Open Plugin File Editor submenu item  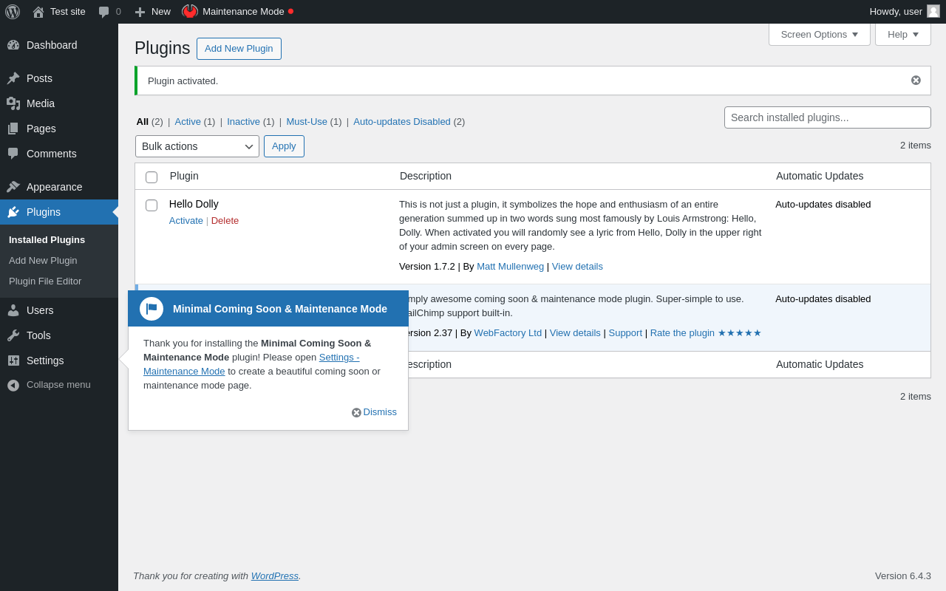(x=45, y=281)
